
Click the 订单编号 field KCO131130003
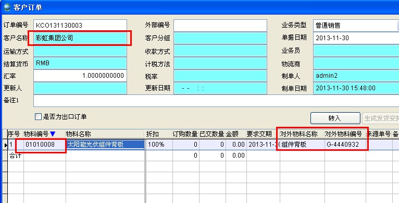click(80, 25)
